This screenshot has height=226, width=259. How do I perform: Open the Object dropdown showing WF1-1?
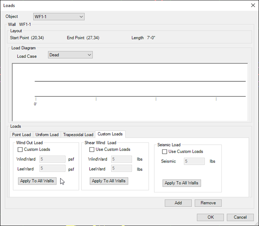pos(59,17)
